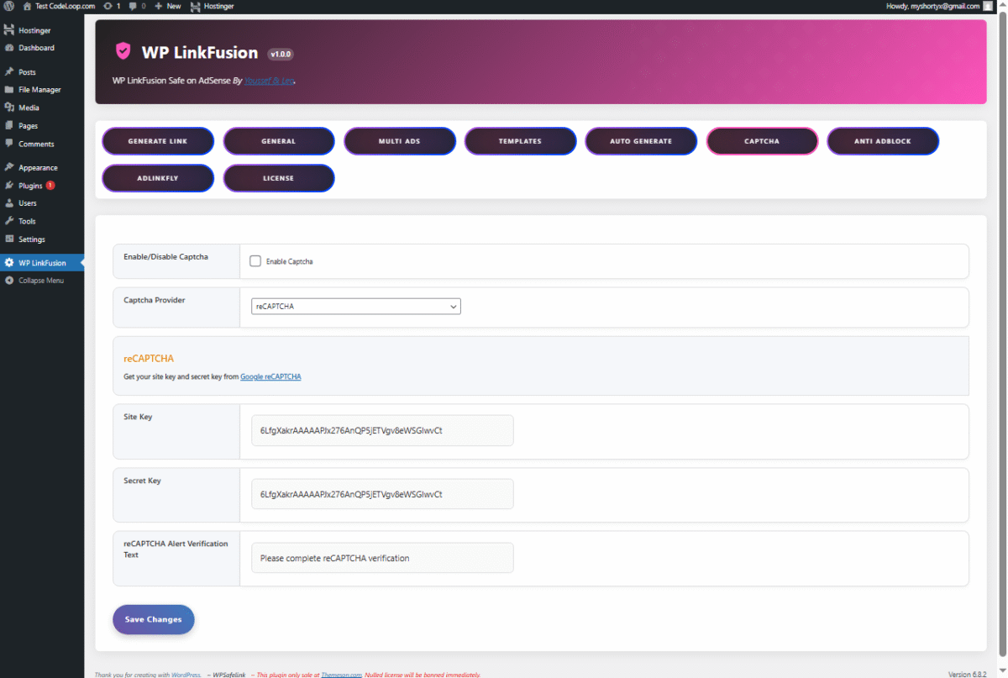Click the + New item in admin bar

pyautogui.click(x=167, y=6)
